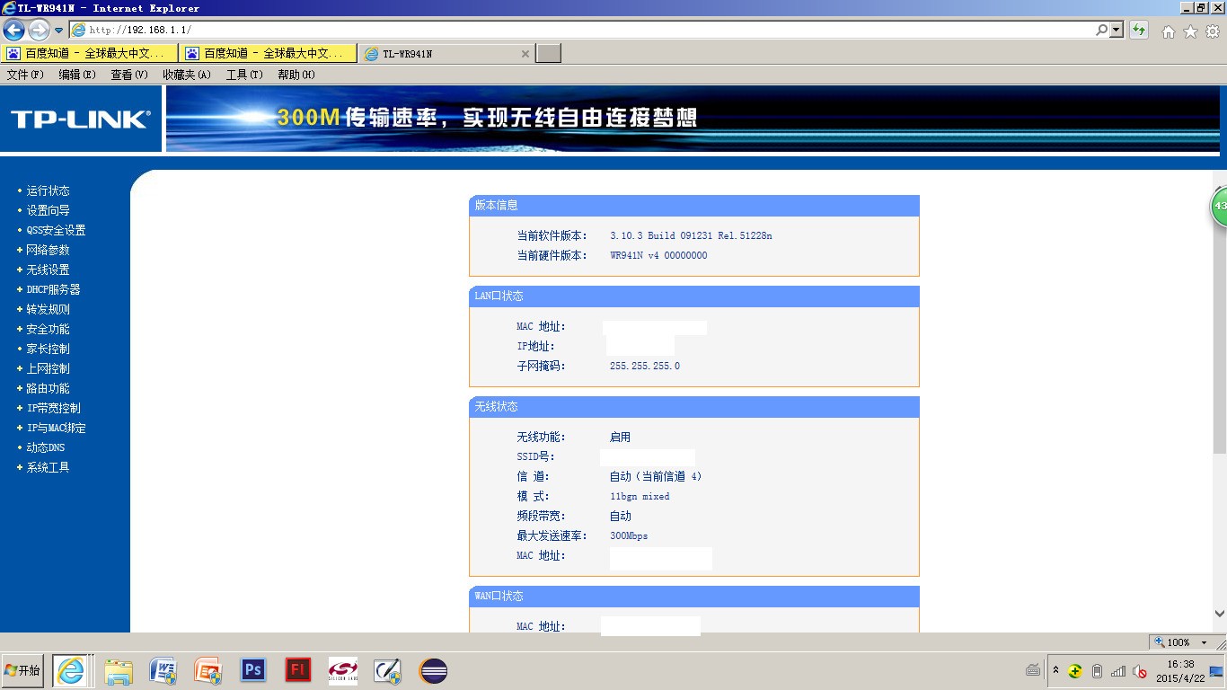Expand the 系统工具 menu
The height and width of the screenshot is (690, 1227).
[x=48, y=467]
